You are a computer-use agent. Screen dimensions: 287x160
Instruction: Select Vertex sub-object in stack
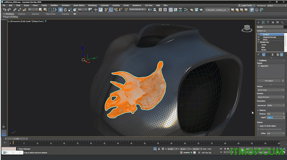[264, 45]
